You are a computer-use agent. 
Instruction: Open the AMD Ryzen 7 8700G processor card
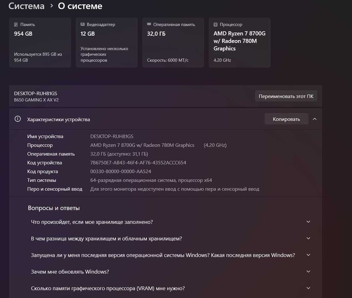click(x=240, y=43)
